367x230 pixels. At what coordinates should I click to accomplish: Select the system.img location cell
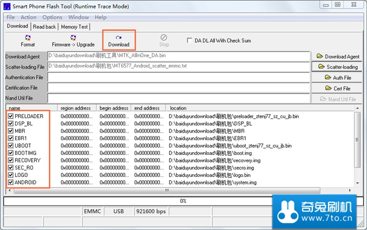[x=213, y=182]
